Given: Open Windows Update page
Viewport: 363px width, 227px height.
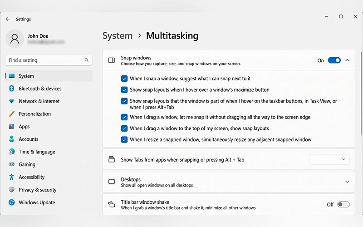Looking at the screenshot, I should pos(49,202).
